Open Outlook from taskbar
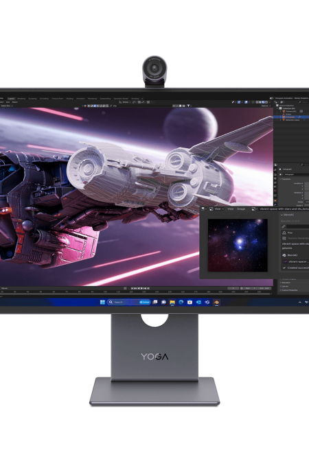The height and width of the screenshot is (463, 309). (x=198, y=302)
